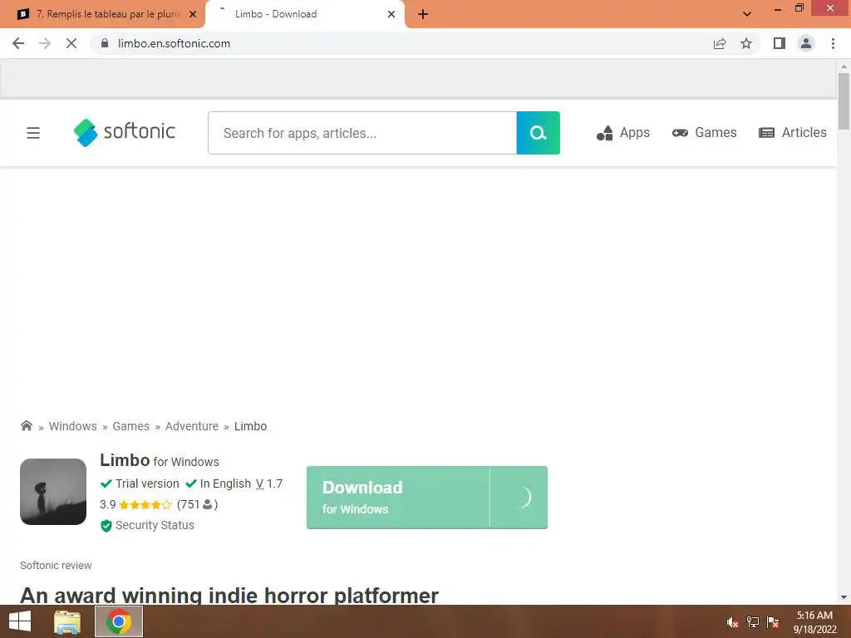
Task: View site information via lock icon
Action: click(105, 43)
